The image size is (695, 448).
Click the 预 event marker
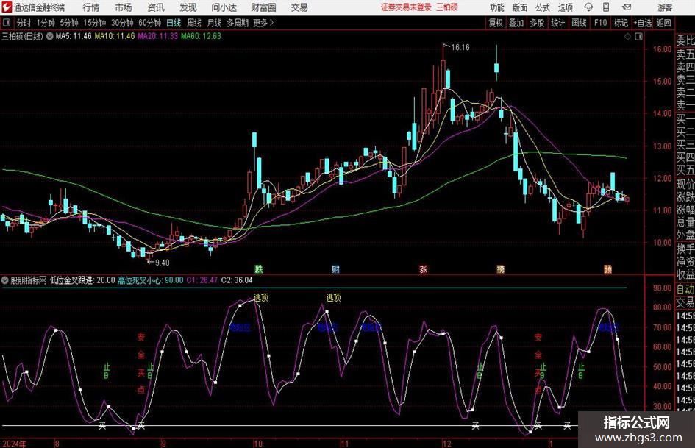607,269
